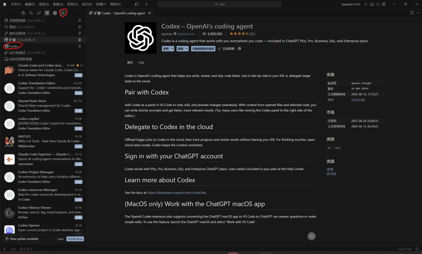Viewport: 422px width, 254px height.
Task: Open Source Control branch icon in sidebar toolbar
Action: 39,13
